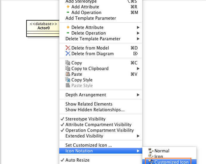Click Show Hidden Relationships entry
This screenshot has width=206, height=164.
click(x=95, y=110)
